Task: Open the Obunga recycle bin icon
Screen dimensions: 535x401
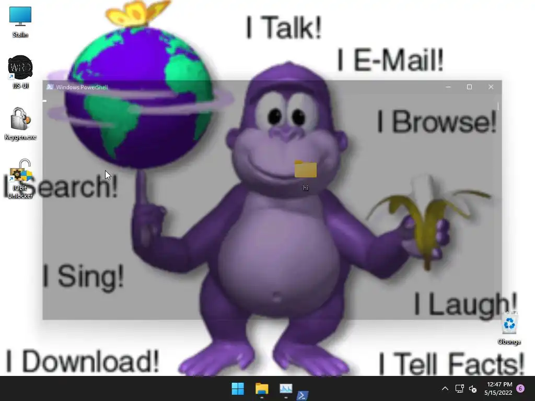Action: click(509, 328)
